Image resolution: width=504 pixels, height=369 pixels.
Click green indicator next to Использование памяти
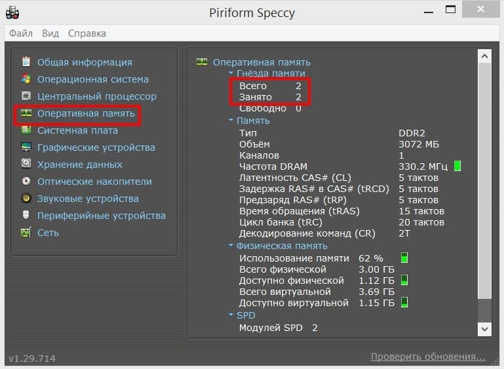coord(404,258)
